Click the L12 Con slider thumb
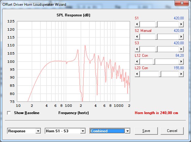The image size is (191, 142). click(x=154, y=62)
